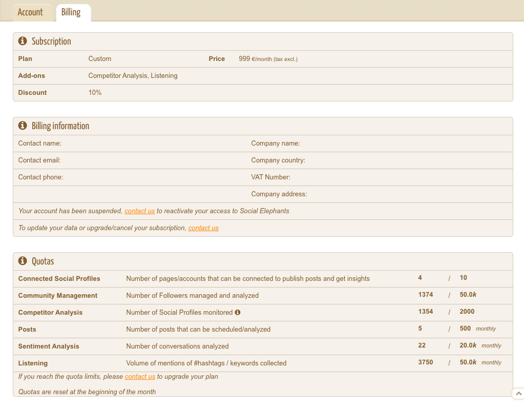Click the VAT Number field label

click(270, 177)
